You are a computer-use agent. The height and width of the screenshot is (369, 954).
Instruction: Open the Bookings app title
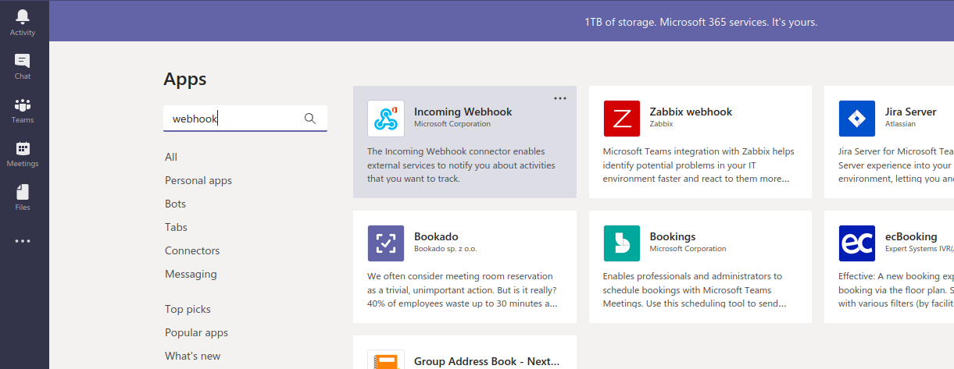673,236
